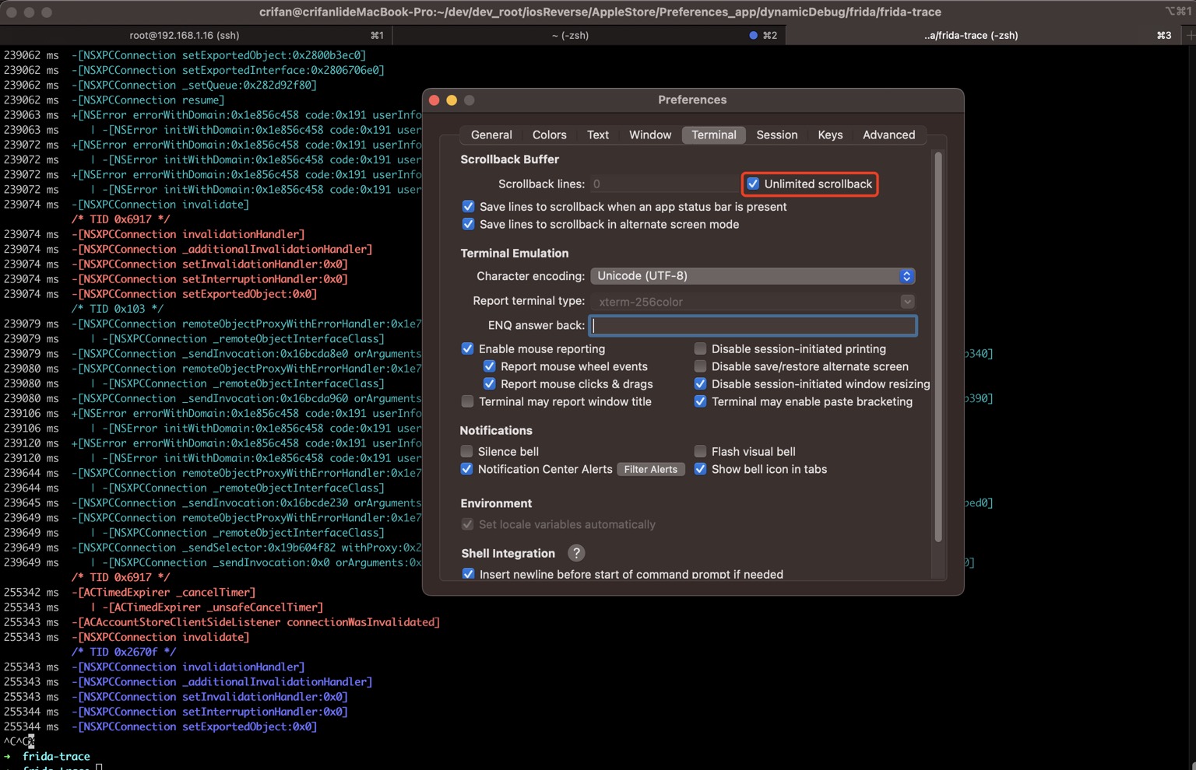
Task: Switch to the General preferences tab
Action: point(491,135)
